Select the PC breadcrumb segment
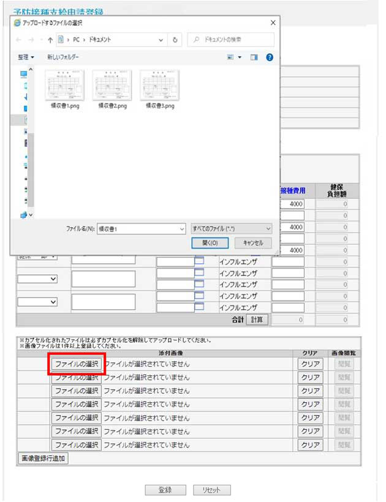The width and height of the screenshot is (386, 502). point(76,40)
